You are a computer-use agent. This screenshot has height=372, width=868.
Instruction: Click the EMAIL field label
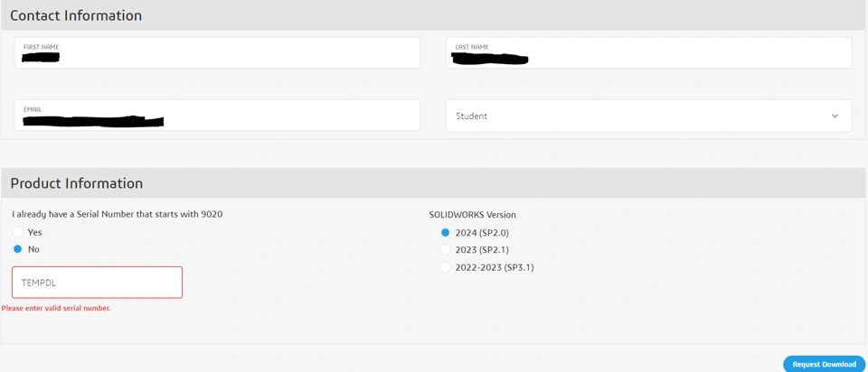33,109
